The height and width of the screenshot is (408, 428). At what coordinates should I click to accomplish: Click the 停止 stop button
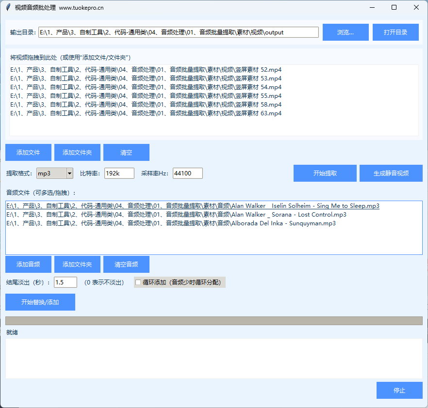tap(399, 390)
